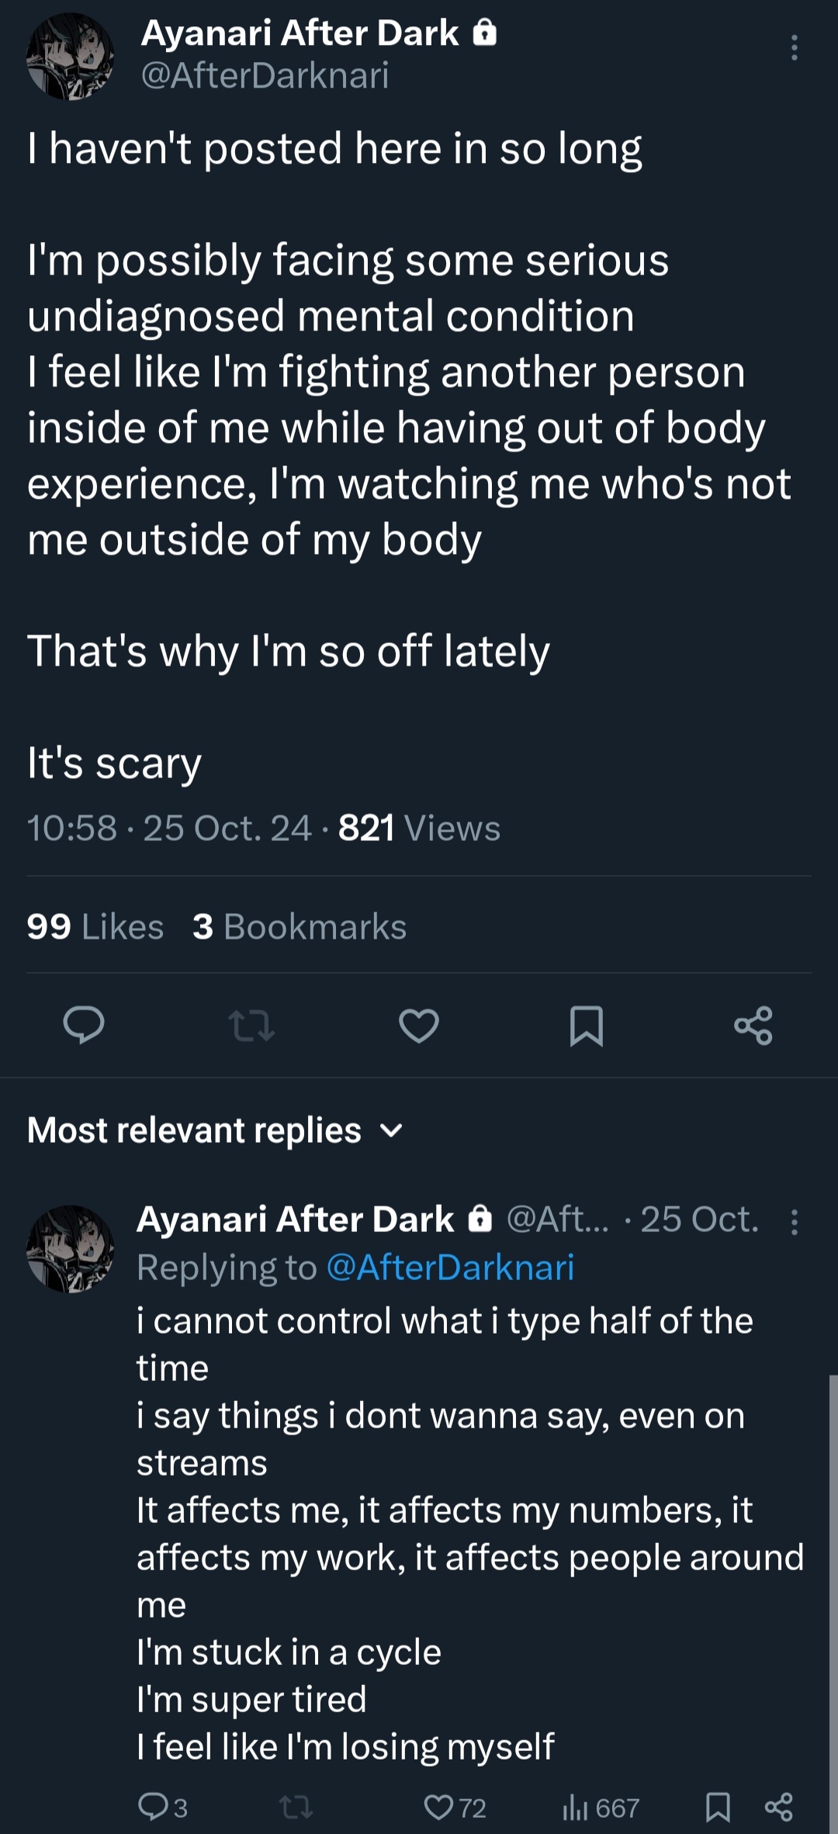Open the main post author's profile picture
Viewport: 838px width, 1834px height.
pyautogui.click(x=71, y=57)
